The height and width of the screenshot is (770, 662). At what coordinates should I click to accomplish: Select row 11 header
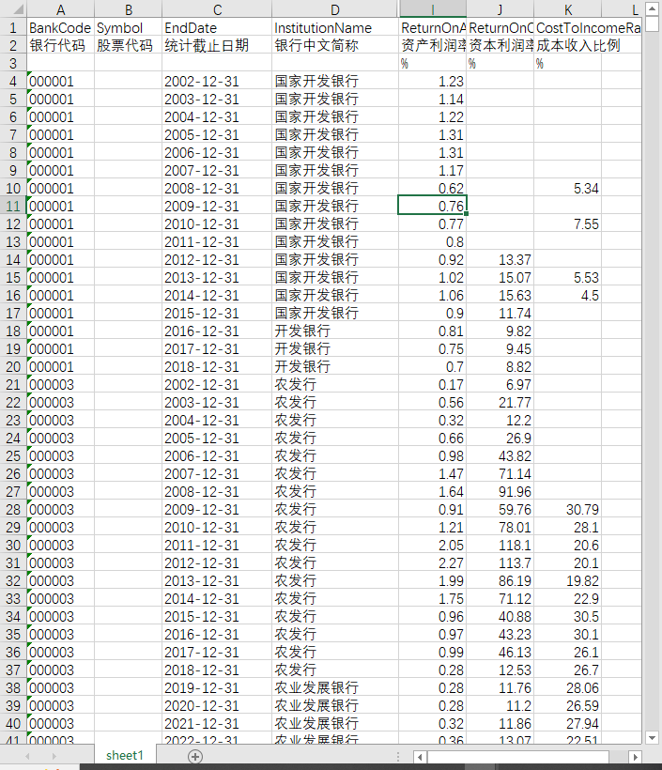point(13,206)
